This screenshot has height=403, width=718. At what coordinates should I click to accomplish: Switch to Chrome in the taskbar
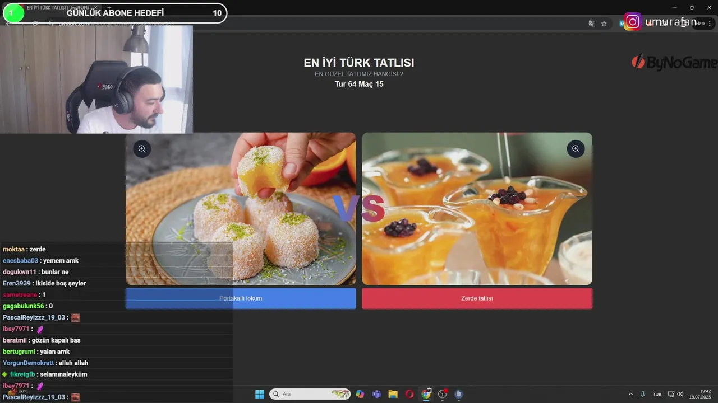[426, 394]
